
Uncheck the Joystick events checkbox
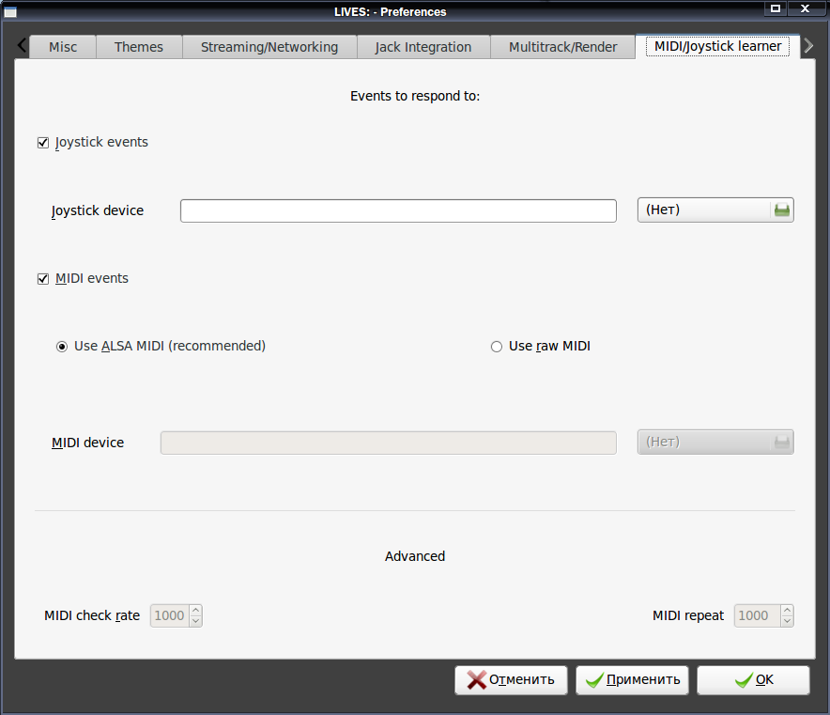coord(43,143)
